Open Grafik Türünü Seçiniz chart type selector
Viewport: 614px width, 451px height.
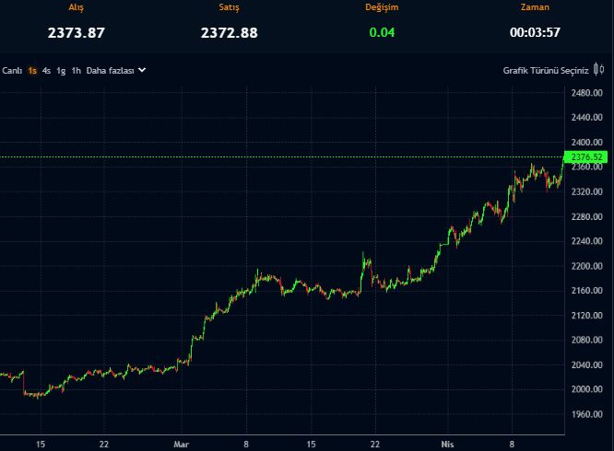pyautogui.click(x=545, y=70)
